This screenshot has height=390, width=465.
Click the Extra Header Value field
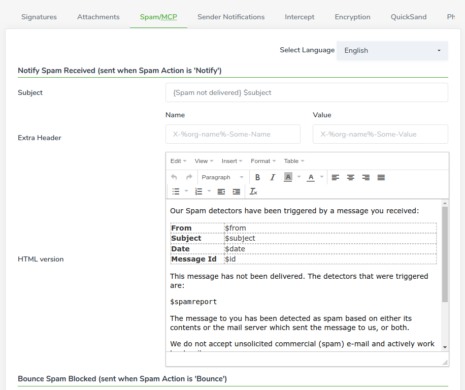[x=380, y=134]
